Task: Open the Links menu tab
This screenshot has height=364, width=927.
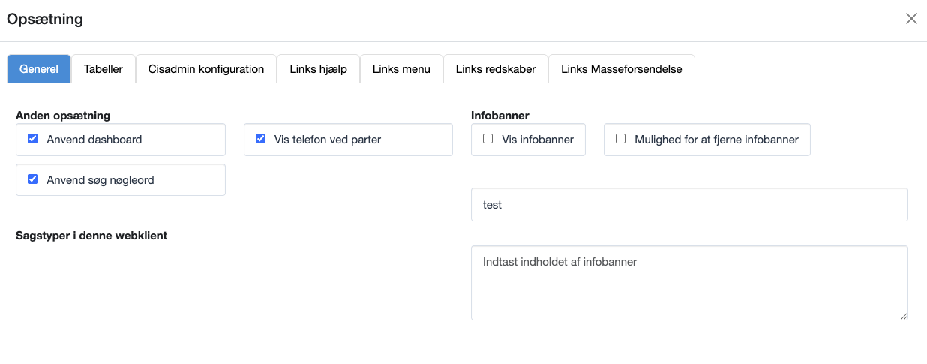Action: [x=401, y=69]
